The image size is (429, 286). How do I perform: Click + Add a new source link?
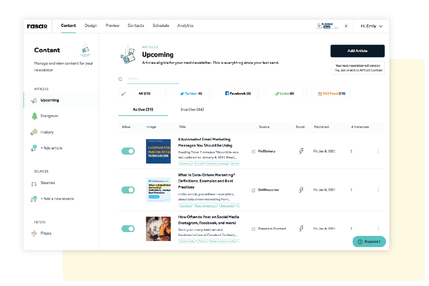tap(57, 199)
